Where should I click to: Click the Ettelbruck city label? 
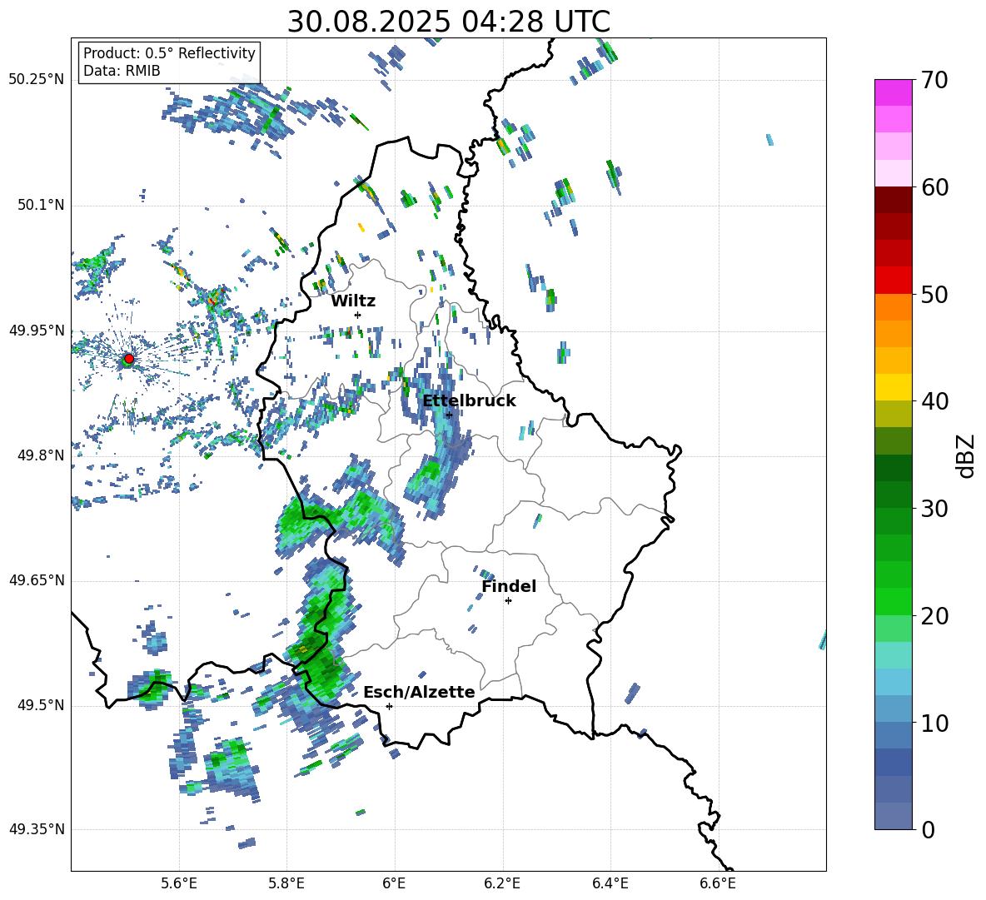click(x=469, y=401)
